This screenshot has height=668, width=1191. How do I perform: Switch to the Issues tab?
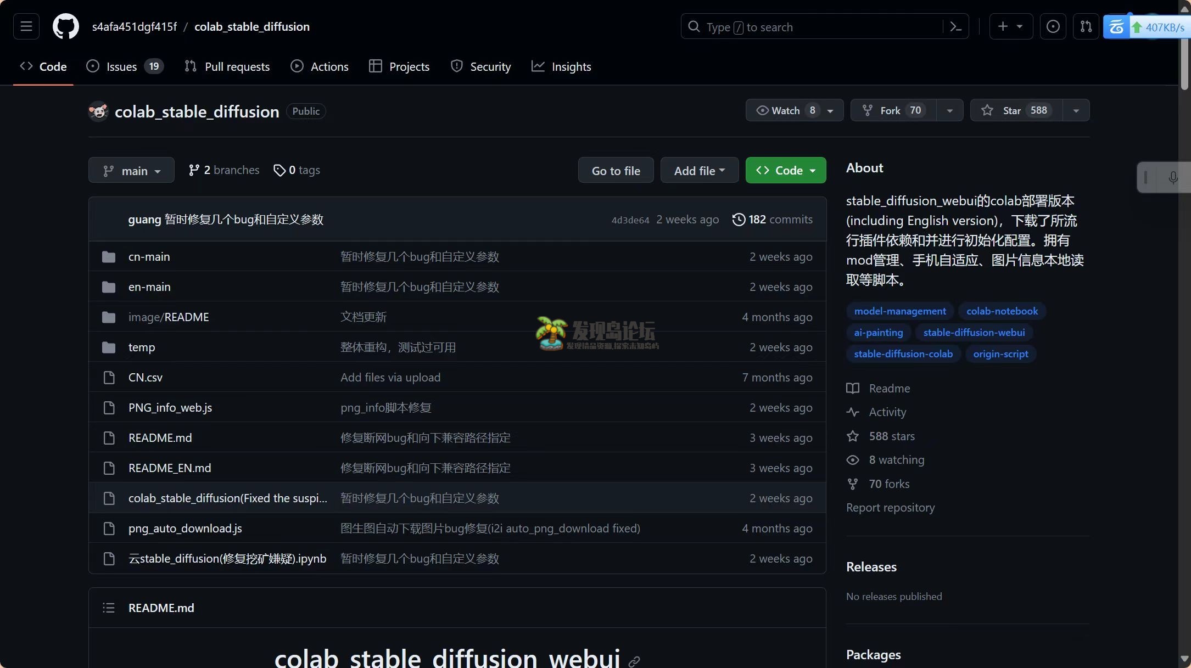coord(125,66)
